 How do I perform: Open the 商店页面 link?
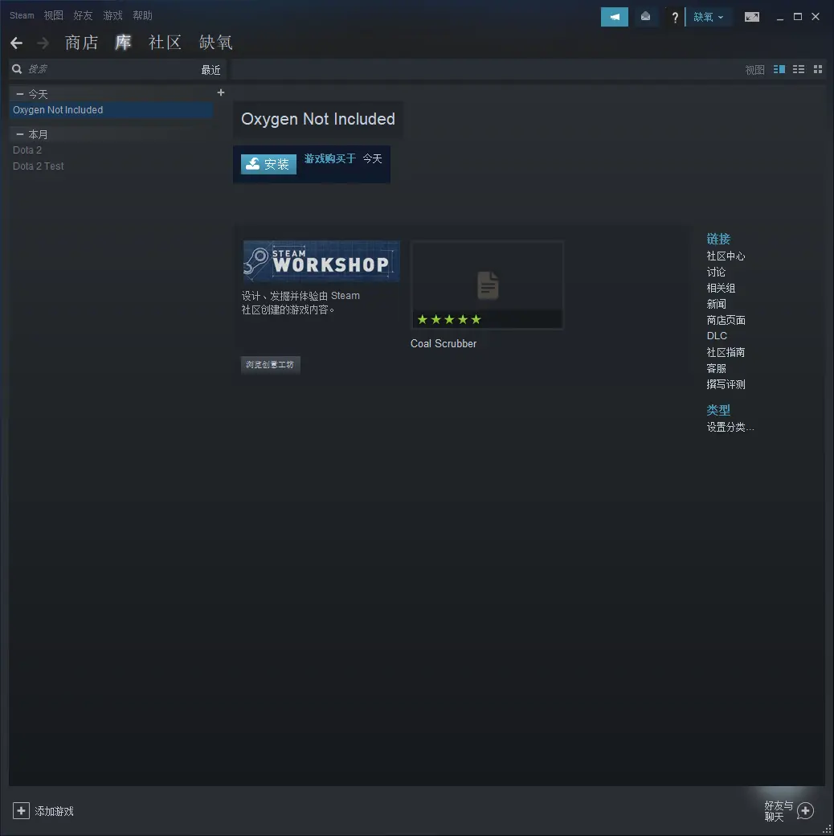726,320
